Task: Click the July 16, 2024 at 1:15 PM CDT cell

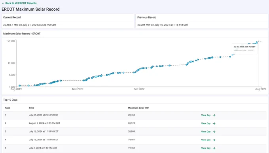Action: pyautogui.click(x=44, y=131)
